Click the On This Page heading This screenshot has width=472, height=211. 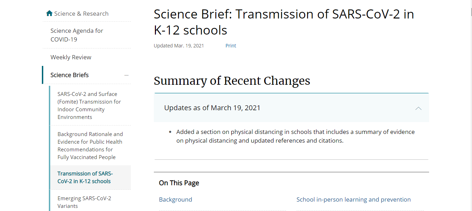pyautogui.click(x=179, y=183)
